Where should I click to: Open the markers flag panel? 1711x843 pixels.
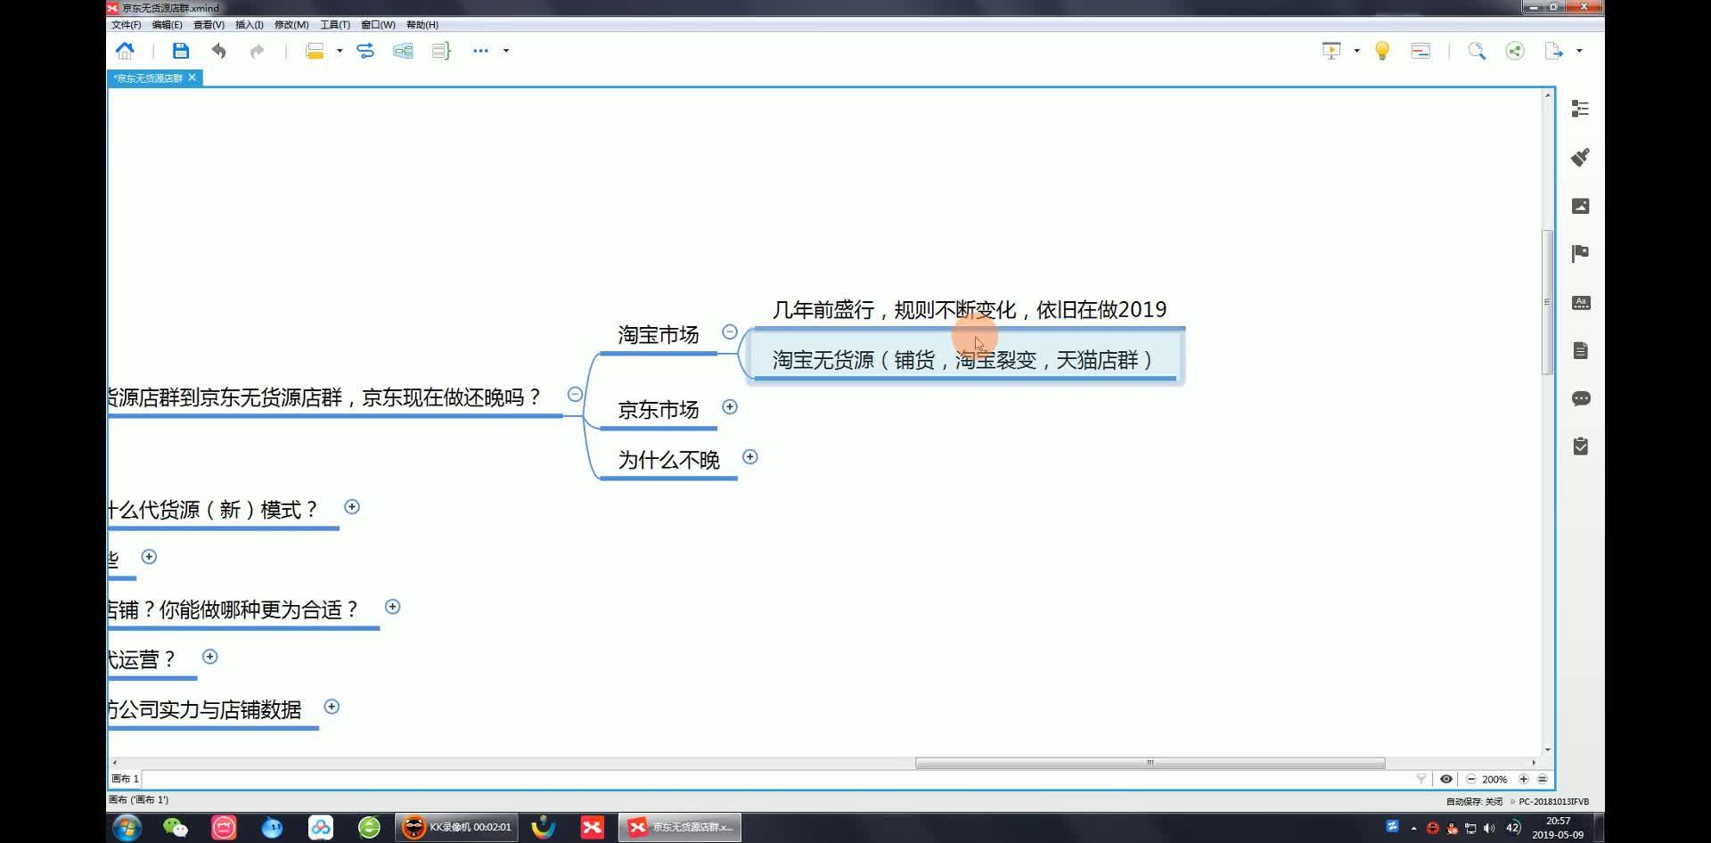(x=1580, y=254)
